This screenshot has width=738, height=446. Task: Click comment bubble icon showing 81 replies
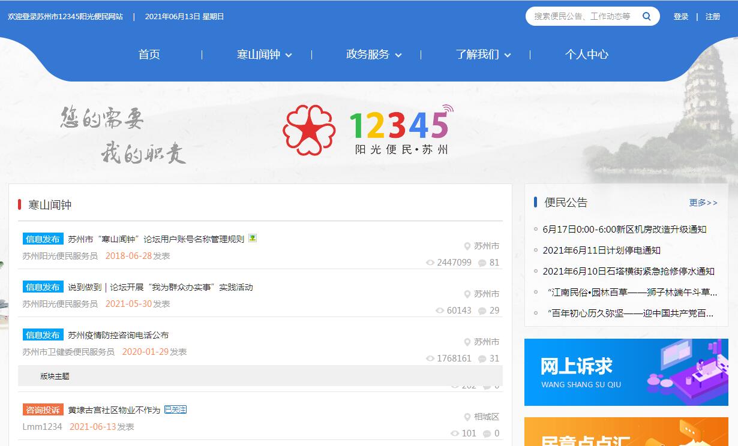pos(482,263)
